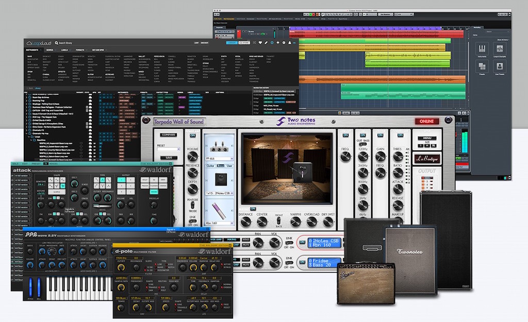Flip the PENTODE/TRIODE switch
This screenshot has width=528, height=322.
[192, 205]
